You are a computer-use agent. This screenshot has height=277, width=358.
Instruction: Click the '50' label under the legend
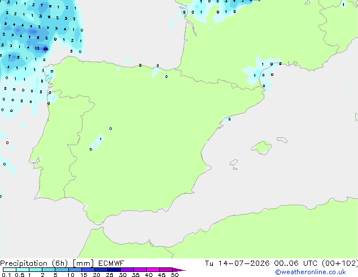point(174,275)
